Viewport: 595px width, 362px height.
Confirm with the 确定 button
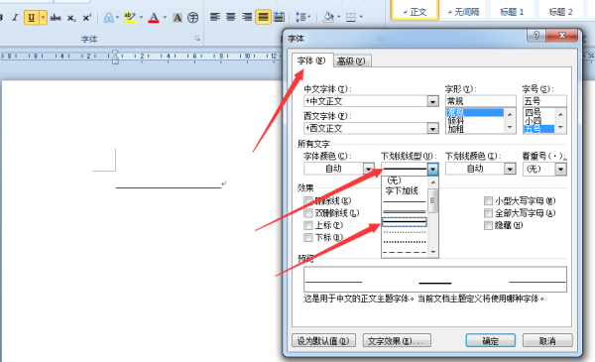(x=490, y=341)
